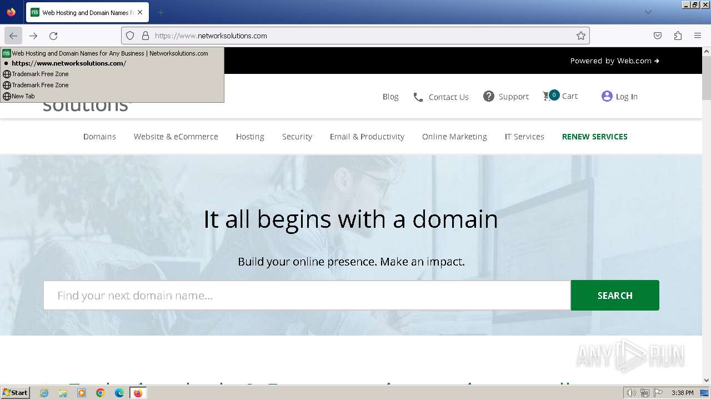
Task: Open the Domains navigation menu
Action: [x=99, y=137]
